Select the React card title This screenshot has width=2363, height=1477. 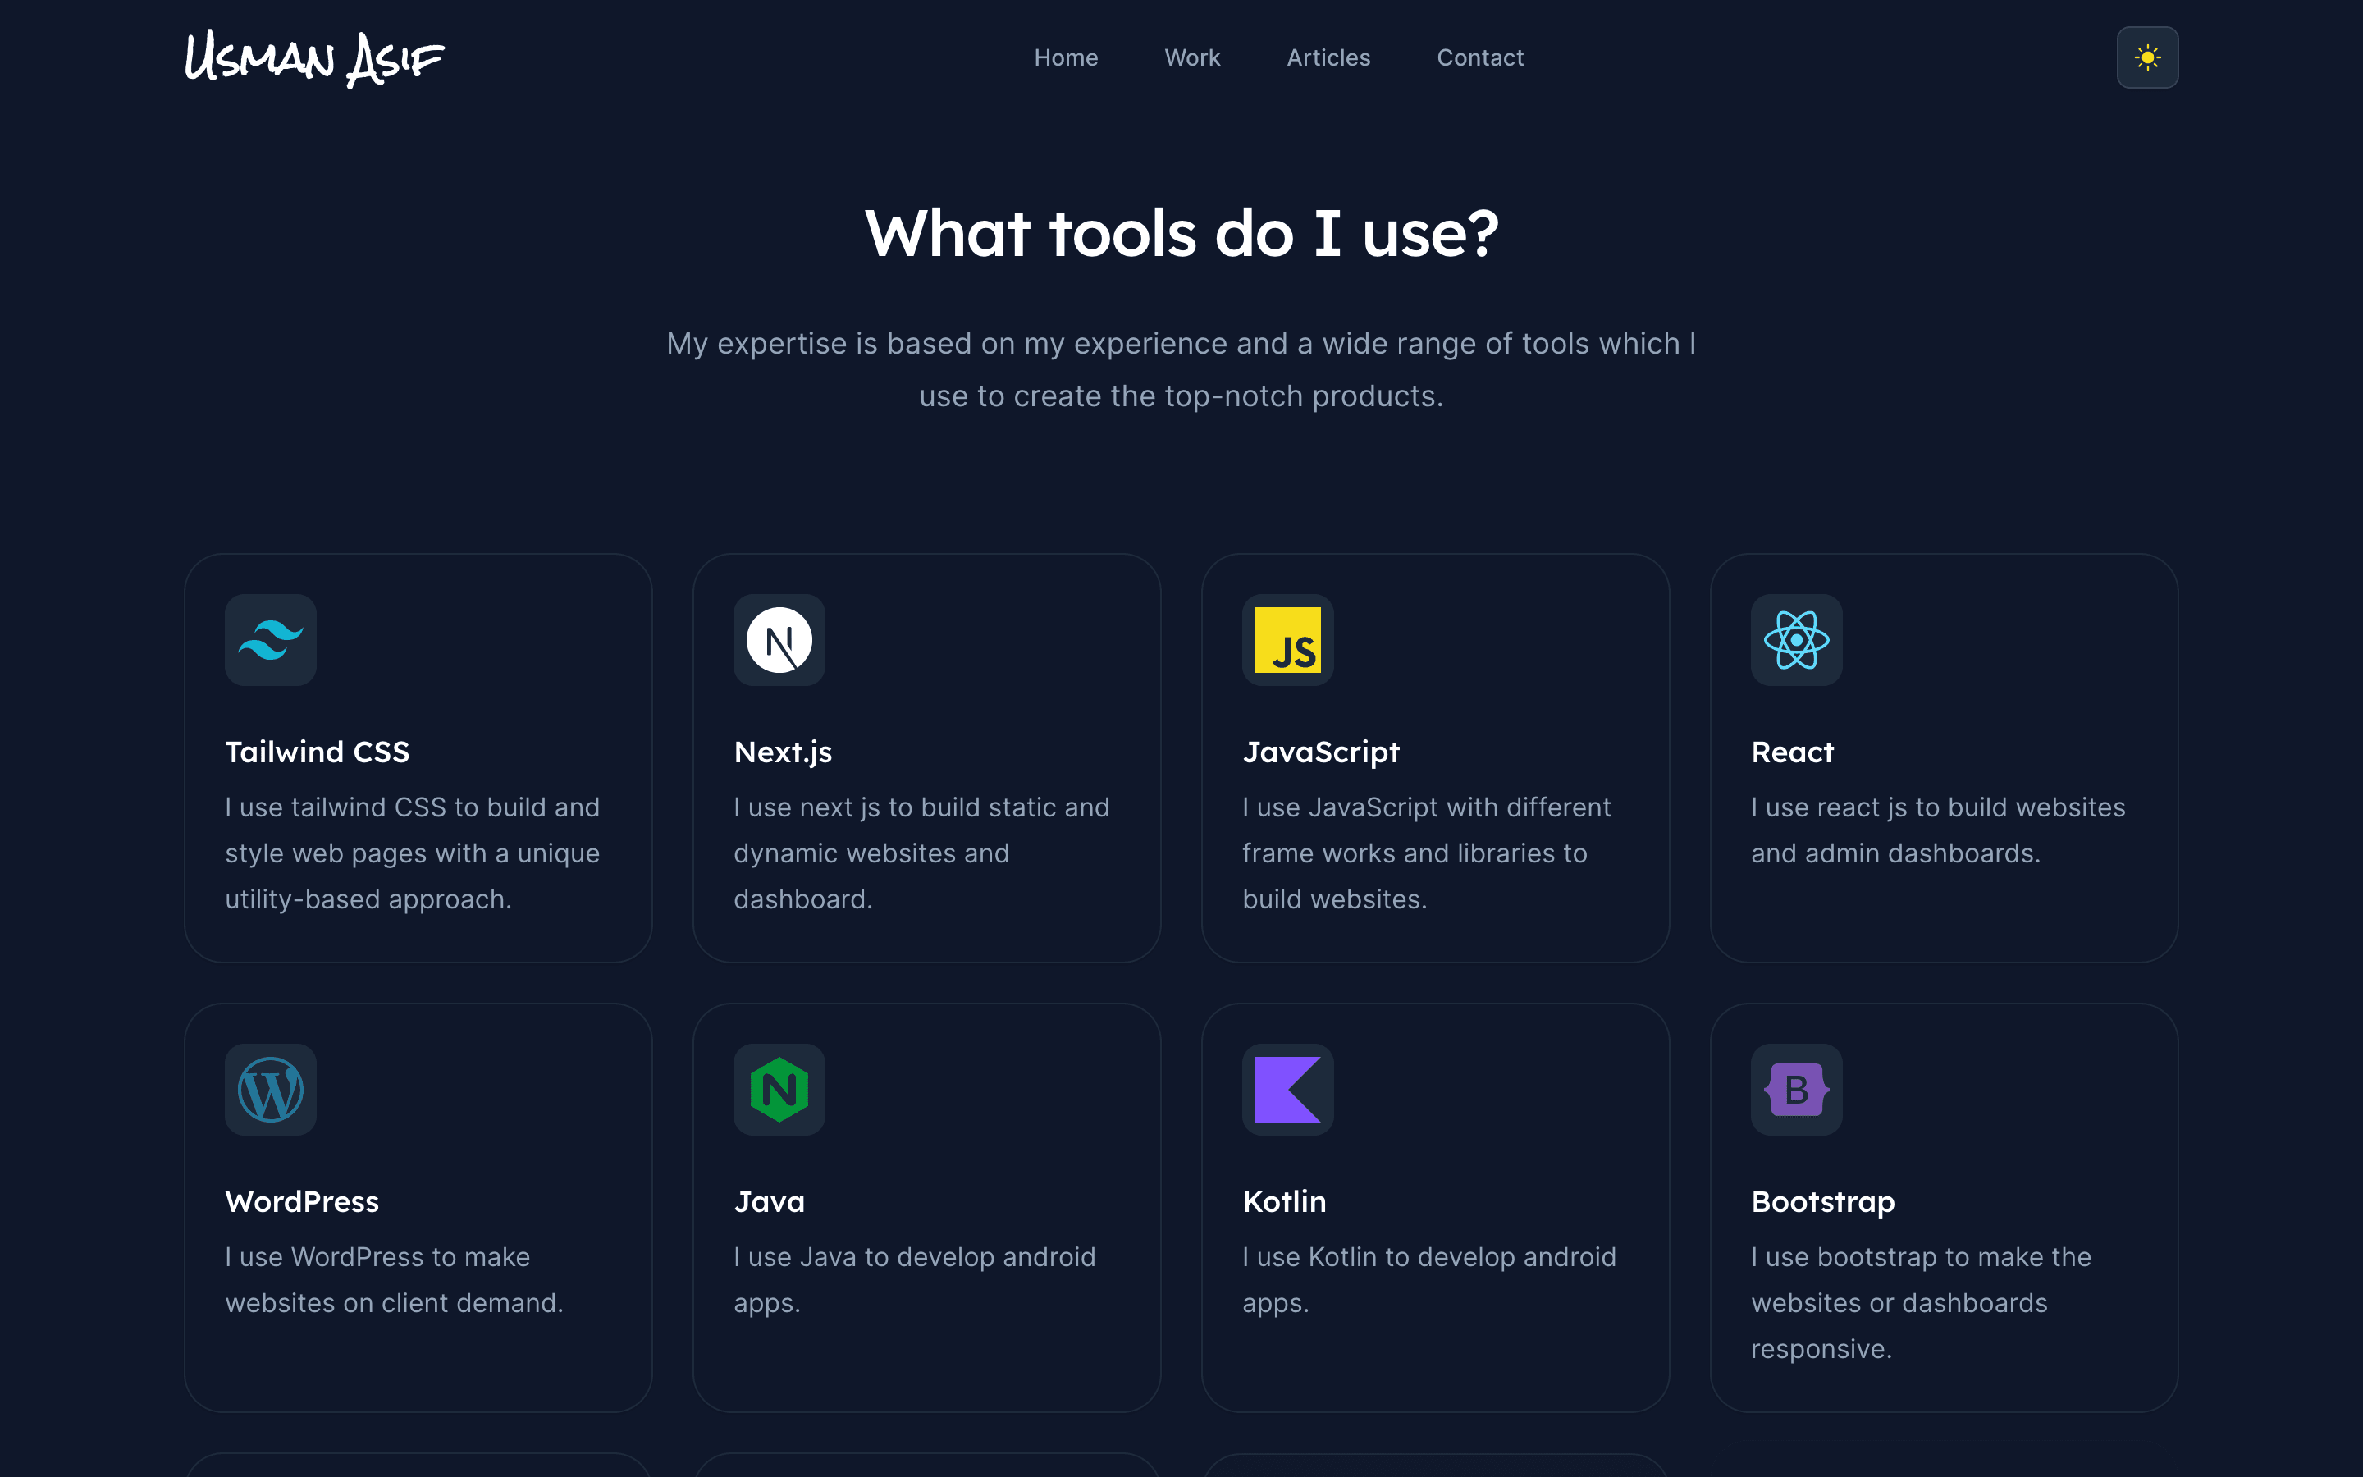(x=1793, y=752)
